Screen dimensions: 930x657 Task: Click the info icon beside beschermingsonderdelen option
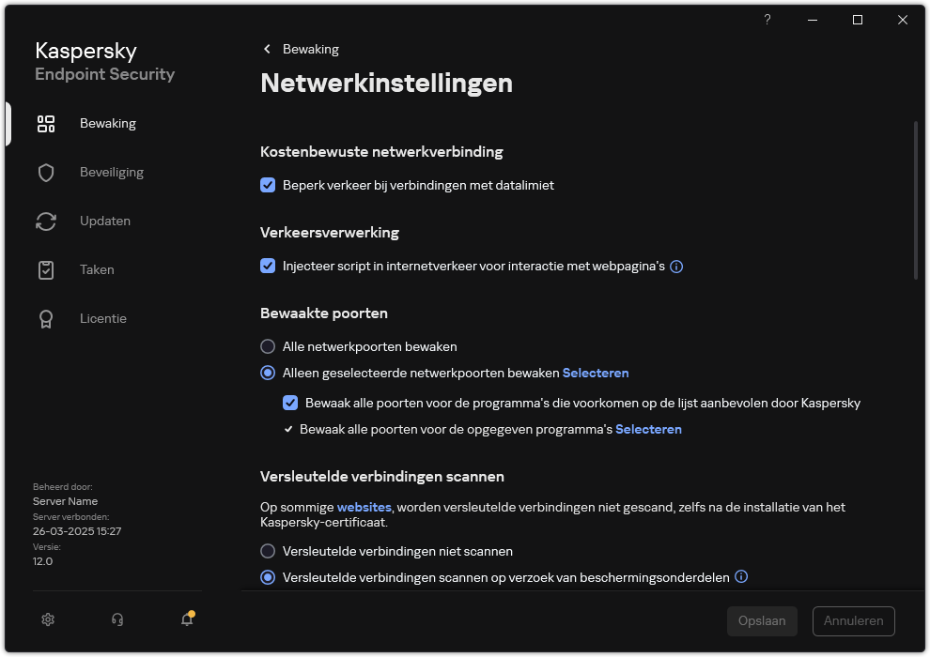[x=741, y=576]
